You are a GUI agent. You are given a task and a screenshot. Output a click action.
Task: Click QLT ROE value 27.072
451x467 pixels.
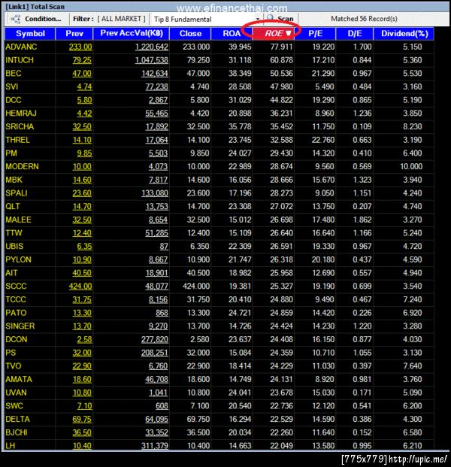[x=282, y=206]
